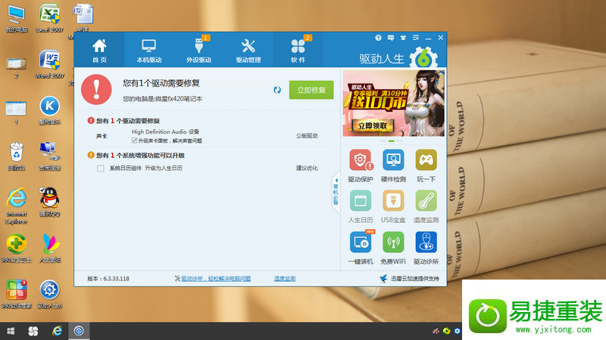606x340 pixels.
Task: Open Internet Explorer from the taskbar
Action: pos(57,331)
